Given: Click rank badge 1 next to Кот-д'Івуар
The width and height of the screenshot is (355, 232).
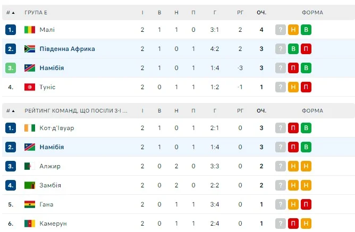Looking at the screenshot, I should (11, 128).
